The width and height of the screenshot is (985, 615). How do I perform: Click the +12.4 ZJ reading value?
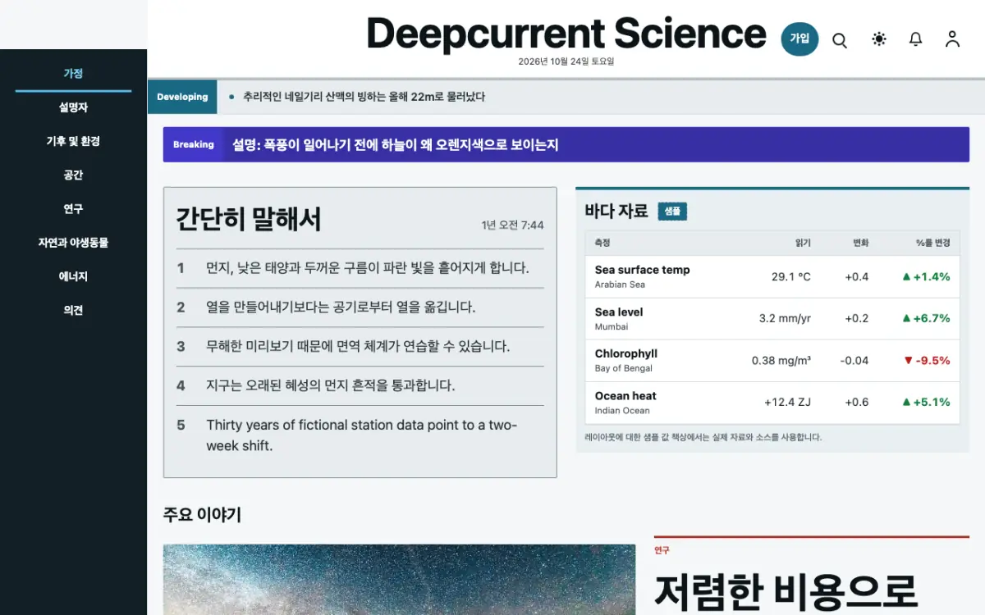(787, 403)
